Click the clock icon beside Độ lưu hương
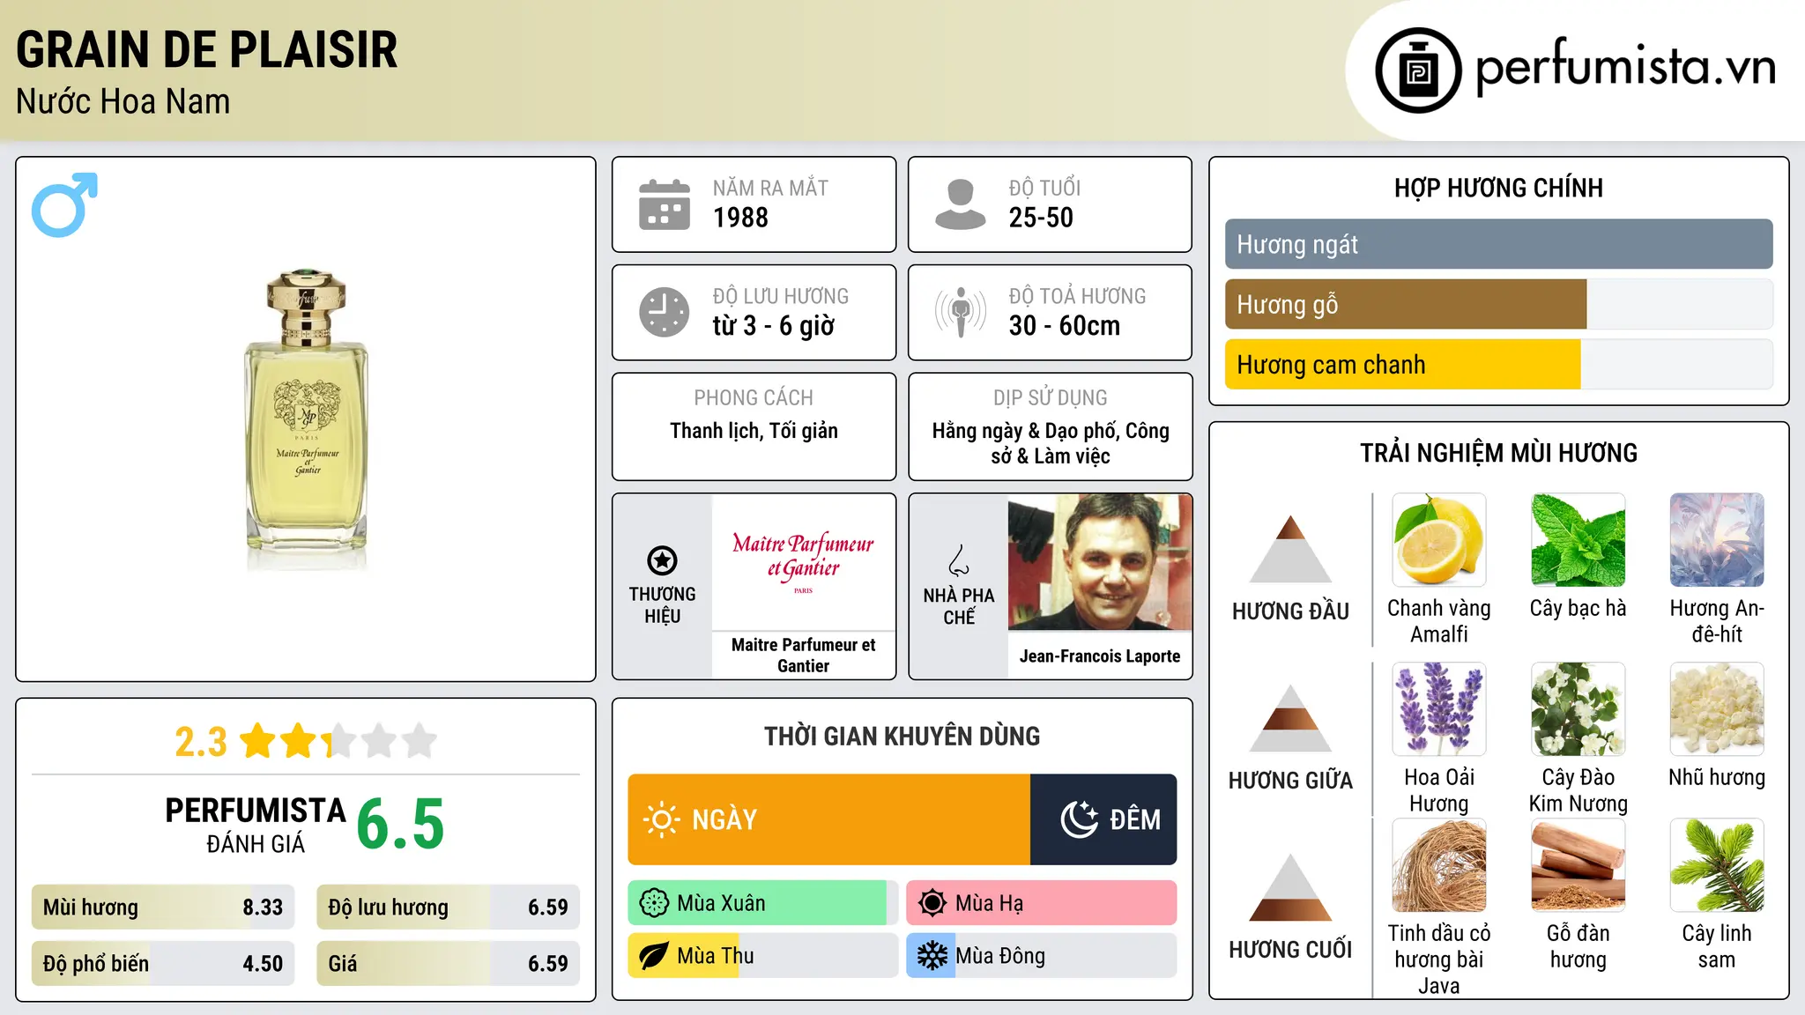This screenshot has height=1015, width=1805. click(665, 312)
